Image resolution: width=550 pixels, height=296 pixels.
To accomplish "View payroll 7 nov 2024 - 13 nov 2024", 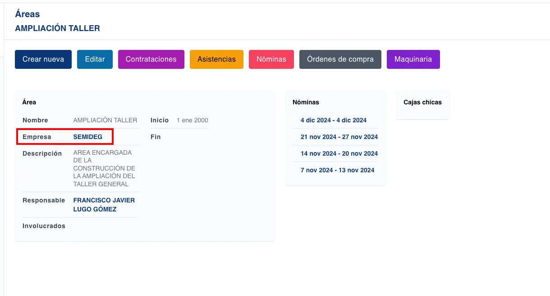I will (337, 170).
